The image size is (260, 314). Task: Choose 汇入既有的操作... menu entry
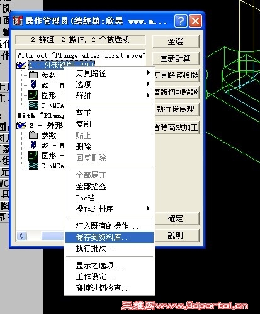coord(110,226)
